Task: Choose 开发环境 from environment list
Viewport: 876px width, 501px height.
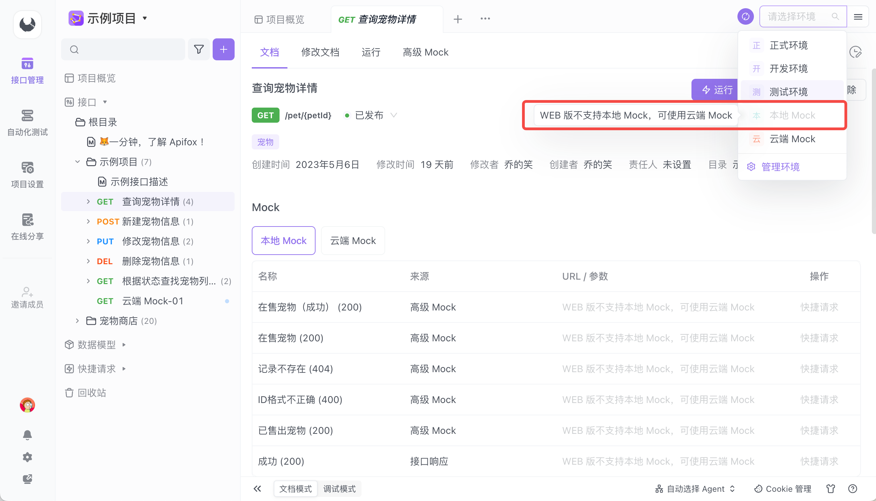Action: point(788,69)
